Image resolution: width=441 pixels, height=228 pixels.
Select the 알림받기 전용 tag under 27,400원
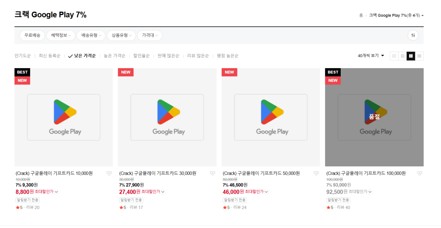pyautogui.click(x=131, y=200)
